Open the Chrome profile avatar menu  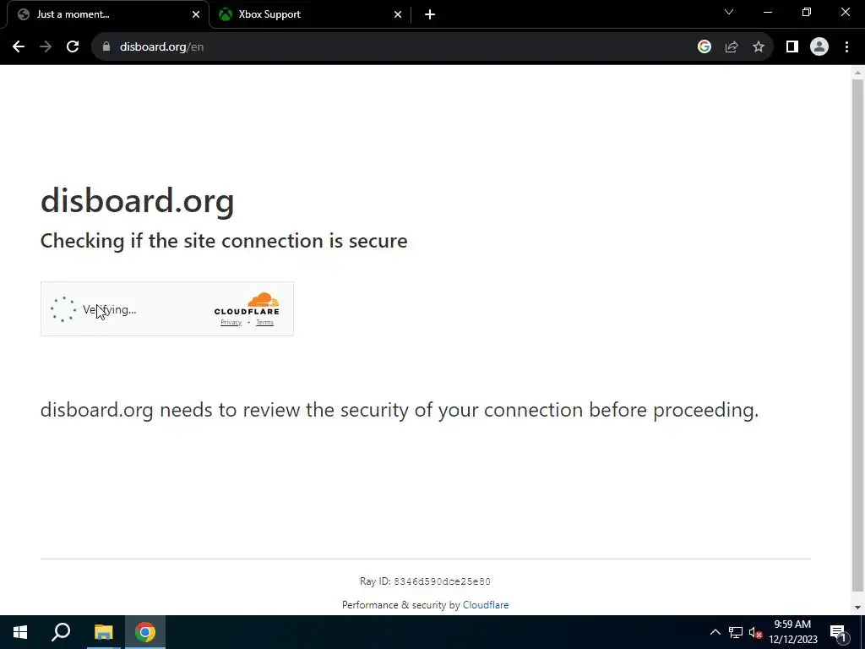click(x=819, y=47)
